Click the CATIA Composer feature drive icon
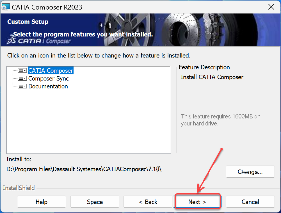281x213 pixels. (21, 70)
